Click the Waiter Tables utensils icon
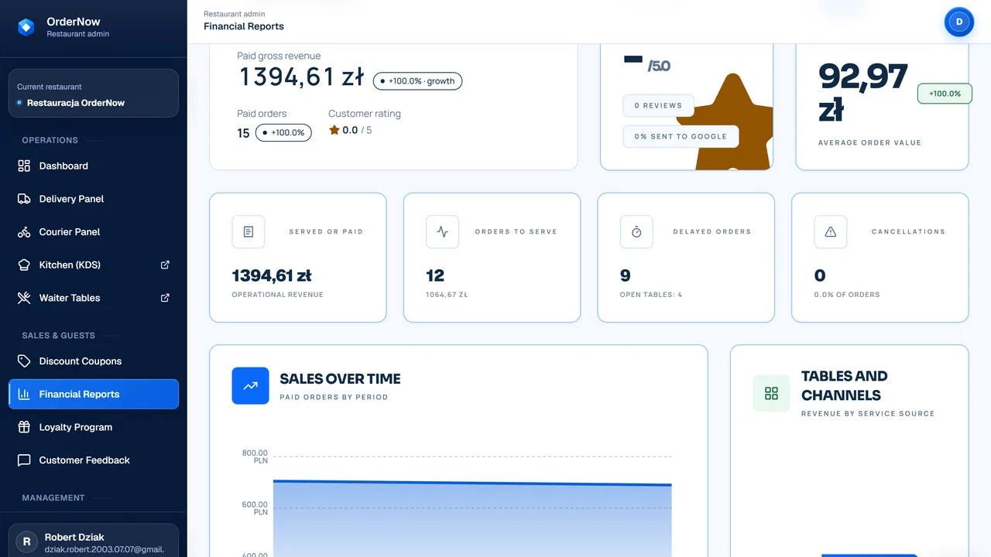Screen dimensions: 991x557 pyautogui.click(x=24, y=298)
